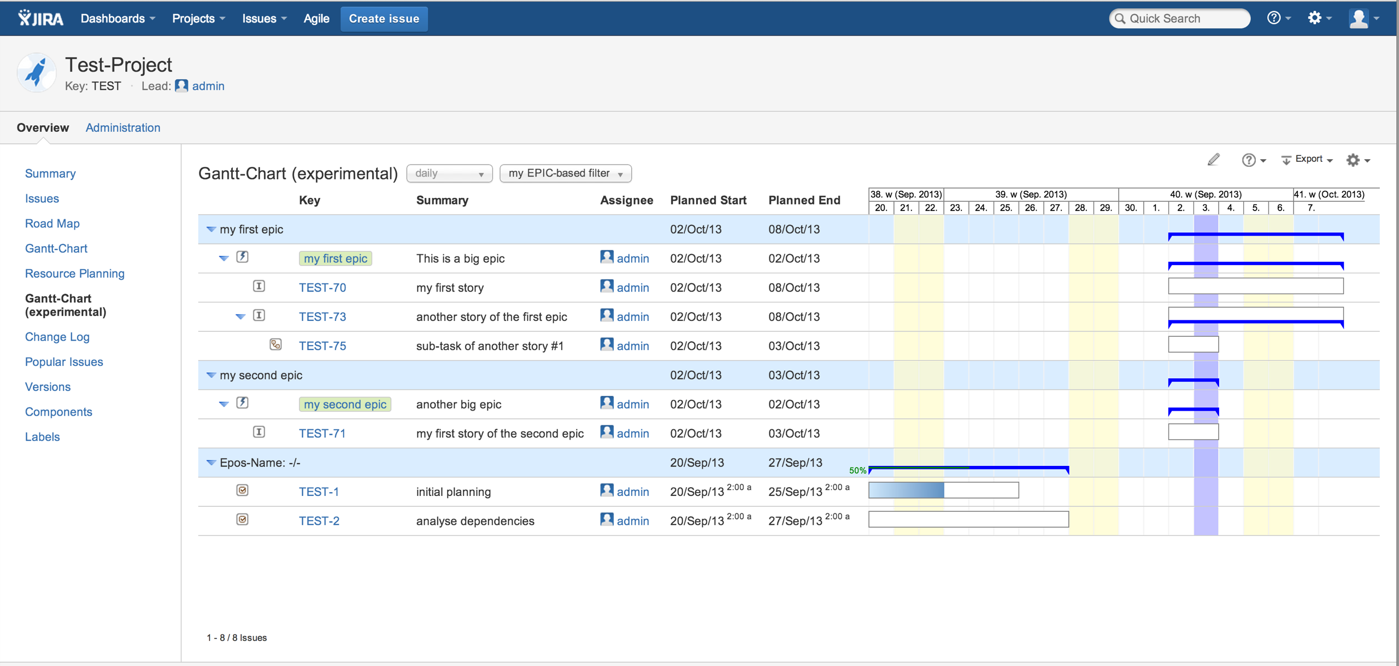The height and width of the screenshot is (666, 1399).
Task: Click the pencil edit icon above the chart
Action: coord(1213,160)
